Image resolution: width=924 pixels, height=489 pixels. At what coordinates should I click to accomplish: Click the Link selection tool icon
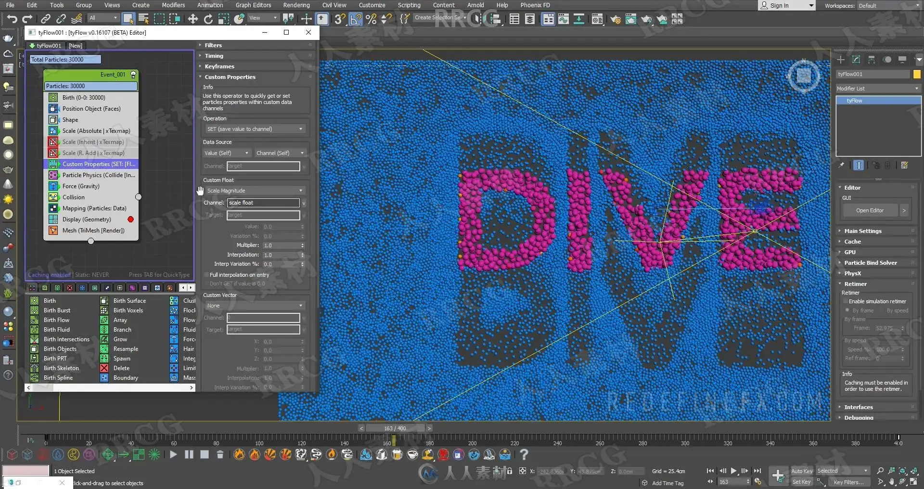point(46,19)
